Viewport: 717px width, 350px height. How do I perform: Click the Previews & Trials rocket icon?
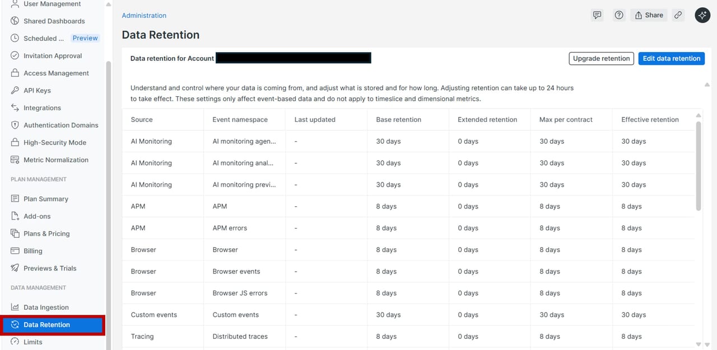15,268
